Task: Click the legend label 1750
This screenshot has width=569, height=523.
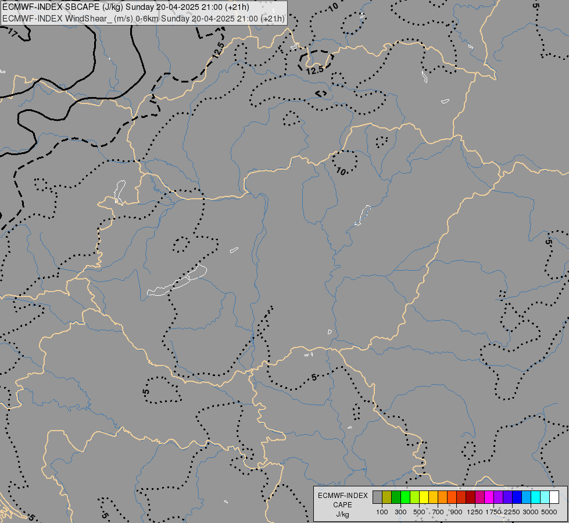Action: tap(493, 512)
